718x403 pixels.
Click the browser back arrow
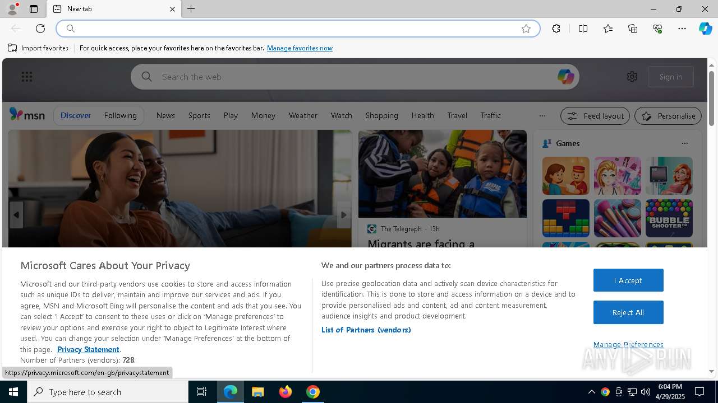(16, 29)
